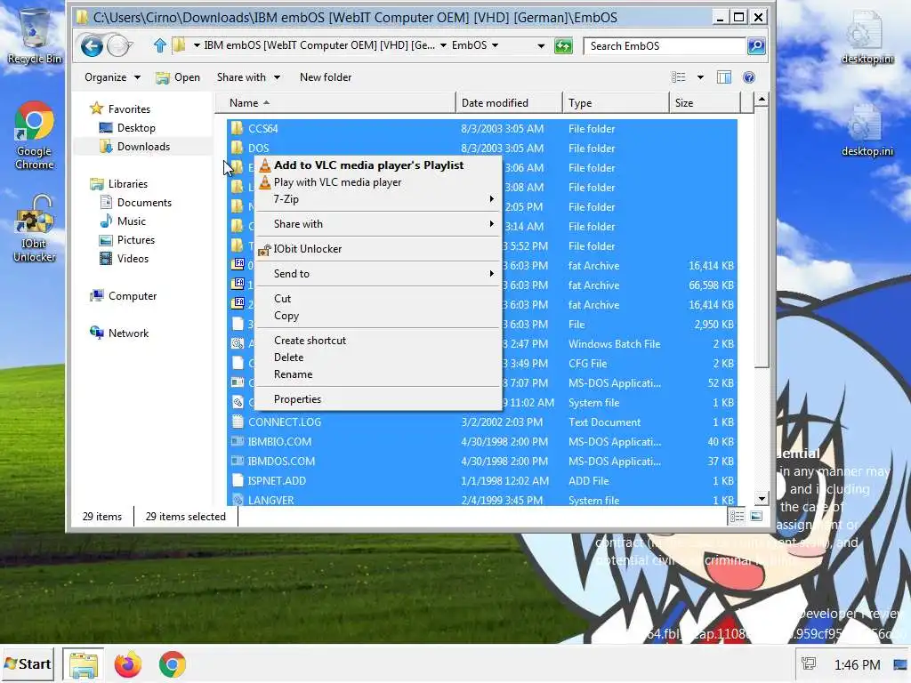The width and height of the screenshot is (911, 683).
Task: Choose Copy from context menu
Action: pos(378,316)
